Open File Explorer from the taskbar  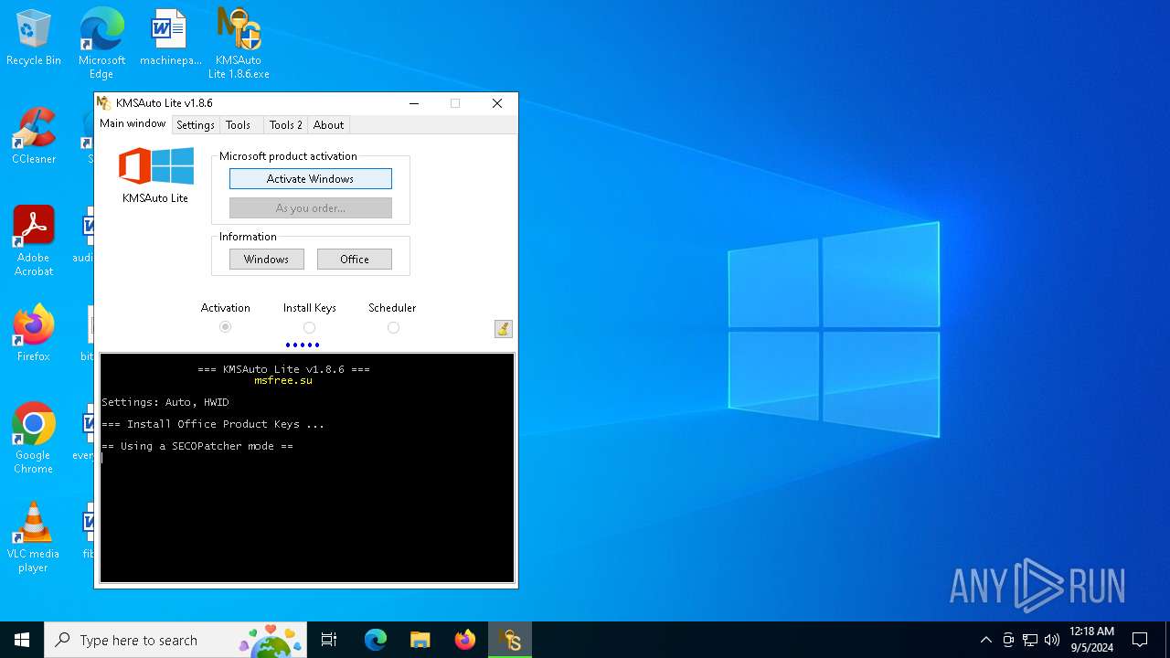(x=420, y=640)
